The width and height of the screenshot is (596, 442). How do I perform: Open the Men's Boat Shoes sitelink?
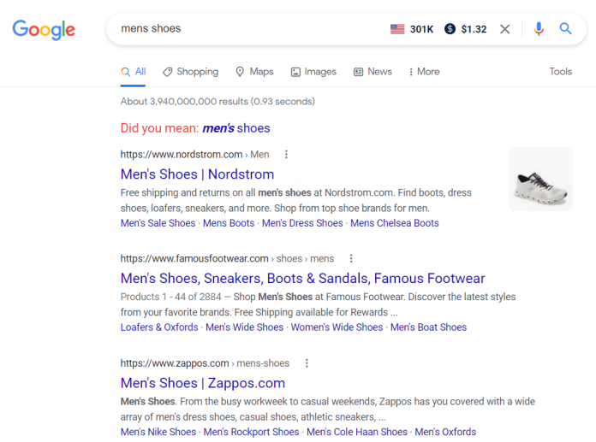coord(428,327)
